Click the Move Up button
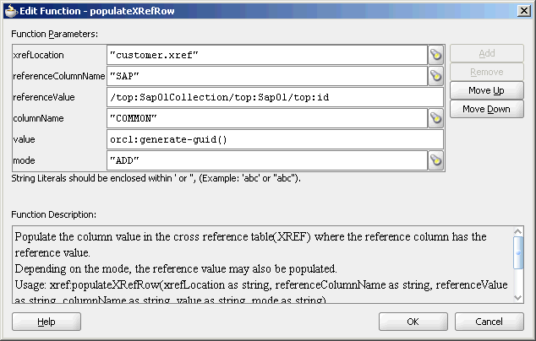Viewport: 536px width, 341px height. (x=486, y=90)
